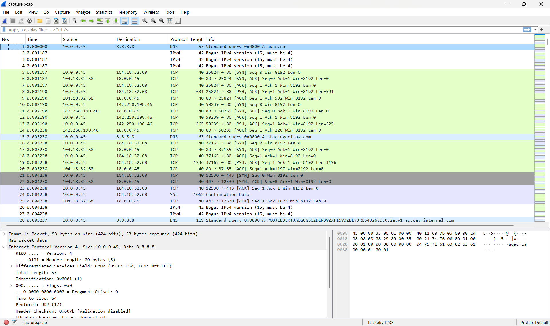Expand the Frame 1 tree item
Image resolution: width=550 pixels, height=326 pixels.
(4, 234)
